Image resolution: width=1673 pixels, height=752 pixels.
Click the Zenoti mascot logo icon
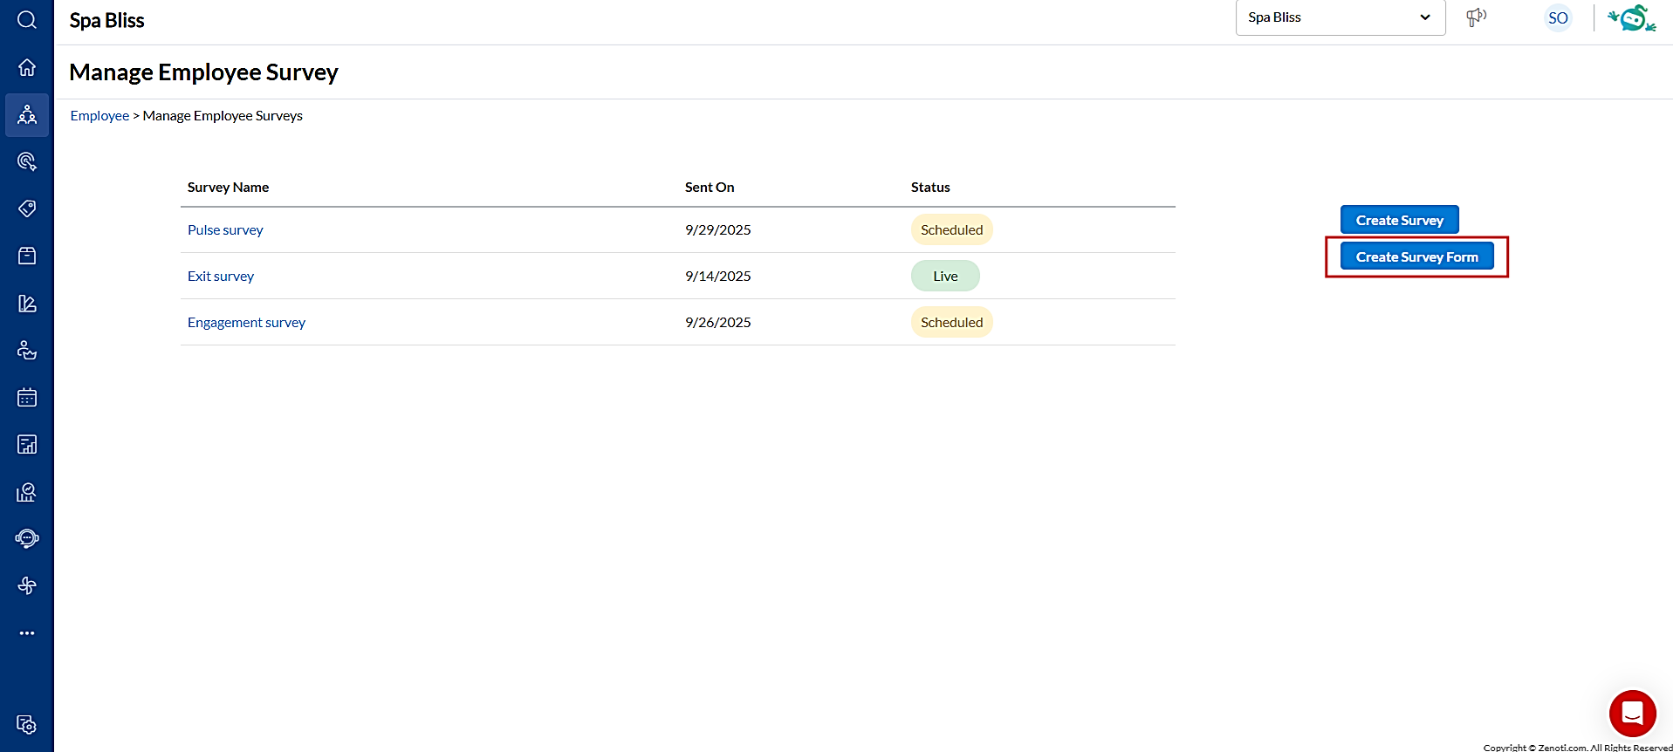click(1631, 17)
